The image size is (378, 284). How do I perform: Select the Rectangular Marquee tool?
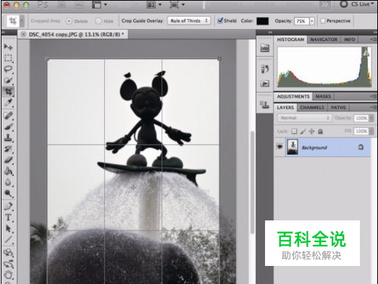coord(8,58)
